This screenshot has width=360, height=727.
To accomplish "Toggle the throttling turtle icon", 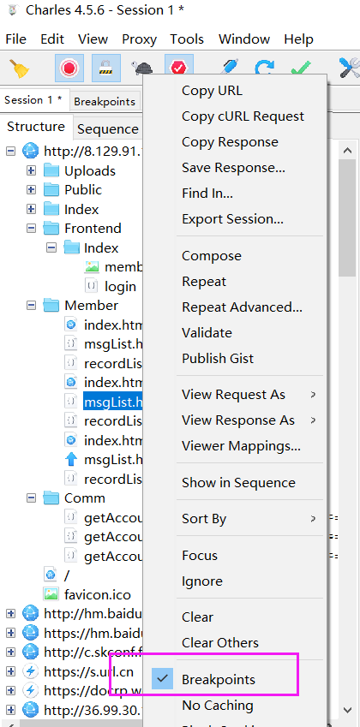I will [x=141, y=69].
